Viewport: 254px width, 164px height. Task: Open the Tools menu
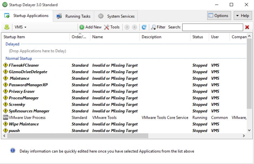tap(112, 27)
